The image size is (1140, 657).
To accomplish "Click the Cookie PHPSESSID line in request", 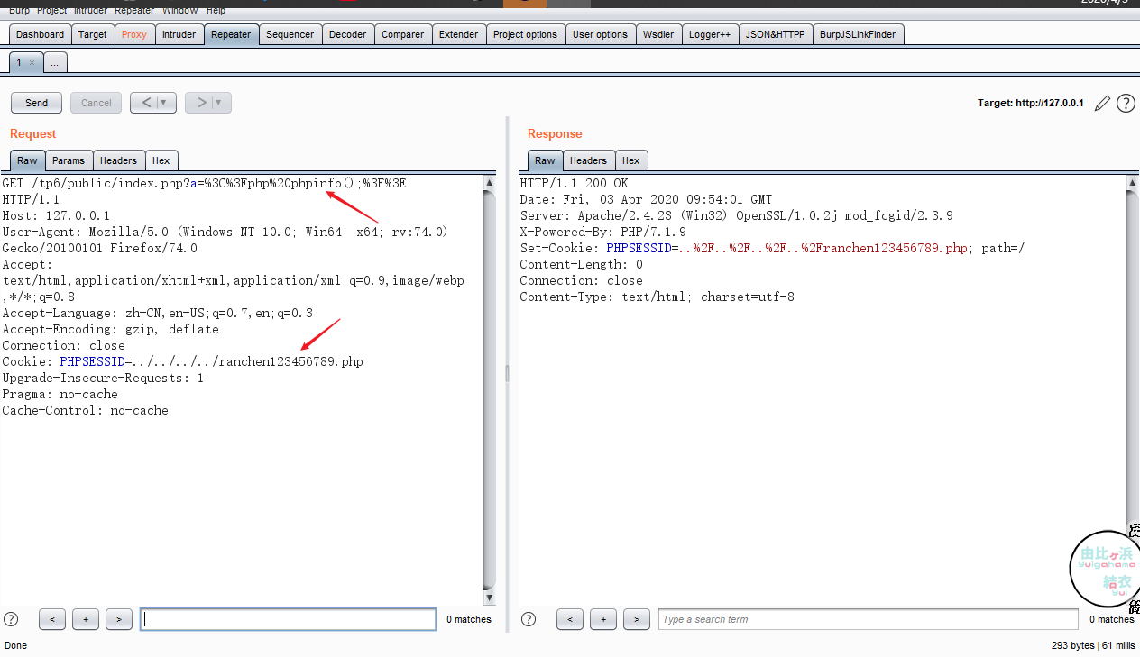I will (x=182, y=361).
